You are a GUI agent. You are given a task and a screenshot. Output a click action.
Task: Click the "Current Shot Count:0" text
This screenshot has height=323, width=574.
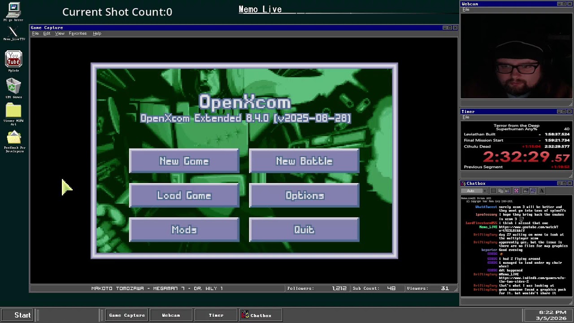(117, 12)
